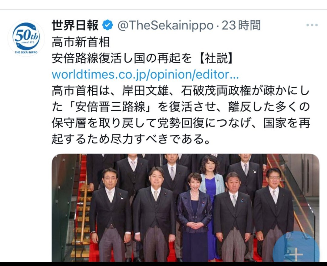327x266 pixels.
Task: Open the cabinet group photo thumbnail
Action: [185, 208]
